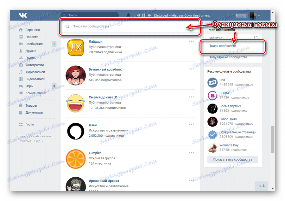285x201 pixels.
Task: Click the Документы file icon
Action: pyautogui.click(x=21, y=112)
